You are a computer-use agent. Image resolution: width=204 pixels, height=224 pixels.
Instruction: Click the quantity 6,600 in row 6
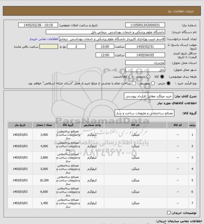44,192
